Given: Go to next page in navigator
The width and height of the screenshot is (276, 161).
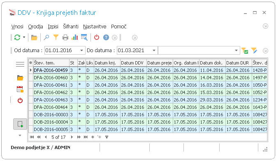Looking at the screenshot, I should coord(79,137).
